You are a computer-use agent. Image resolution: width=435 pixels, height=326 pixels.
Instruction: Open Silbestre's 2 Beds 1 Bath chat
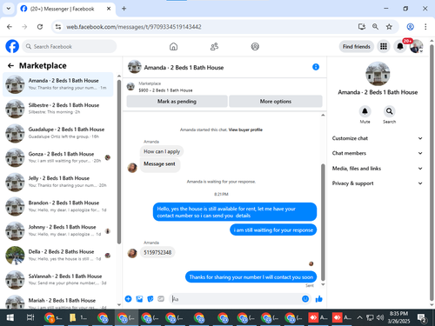[x=58, y=109]
